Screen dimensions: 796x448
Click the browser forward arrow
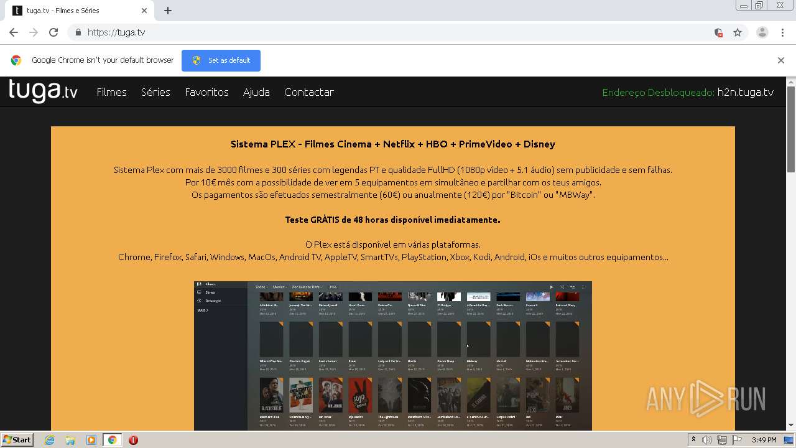[x=34, y=32]
